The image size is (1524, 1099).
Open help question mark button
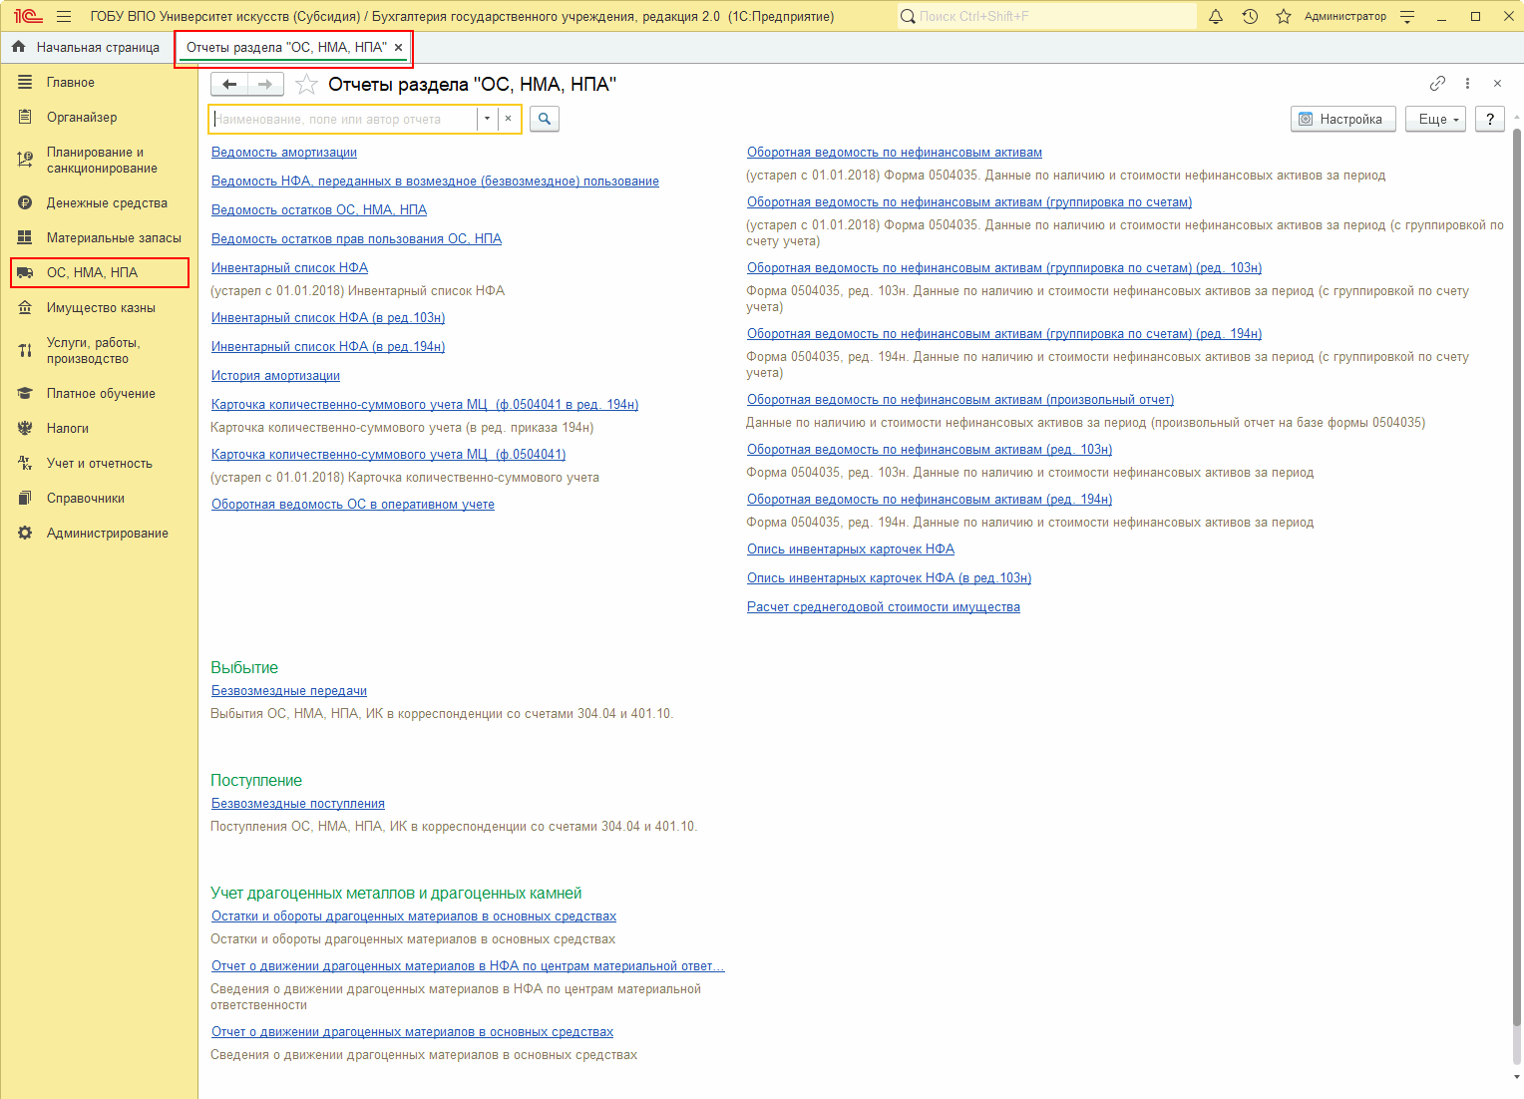1490,119
